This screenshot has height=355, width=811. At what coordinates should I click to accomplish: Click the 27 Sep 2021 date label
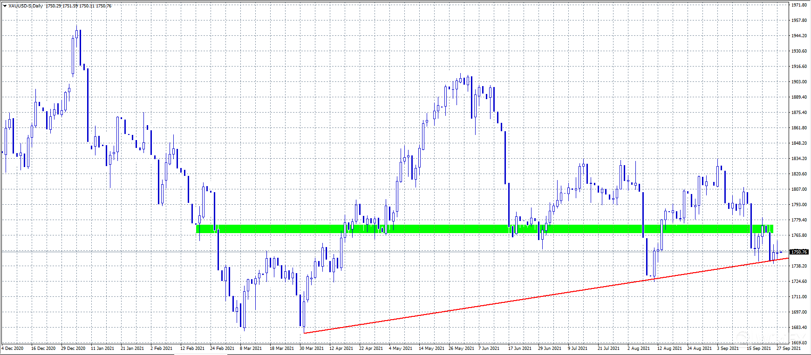pos(789,348)
